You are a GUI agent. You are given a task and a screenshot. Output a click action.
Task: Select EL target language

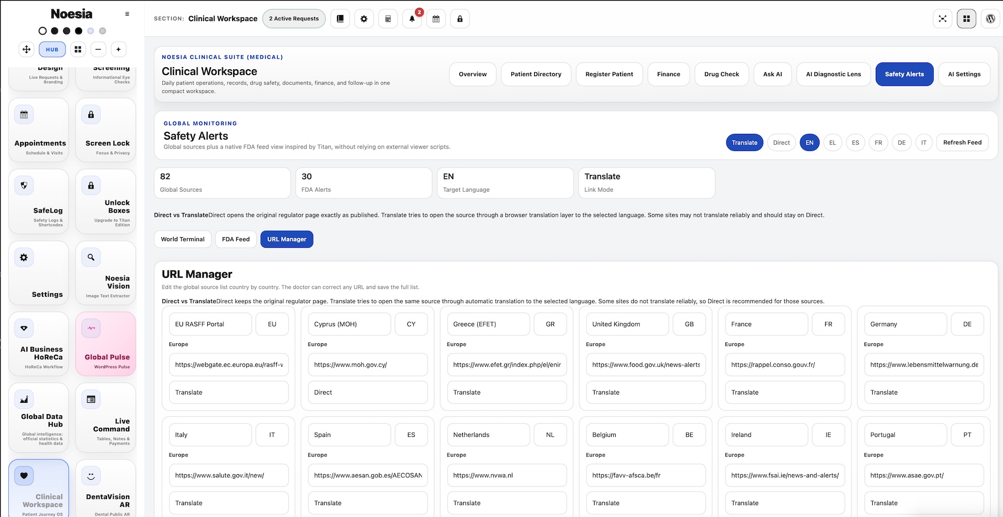click(x=832, y=143)
